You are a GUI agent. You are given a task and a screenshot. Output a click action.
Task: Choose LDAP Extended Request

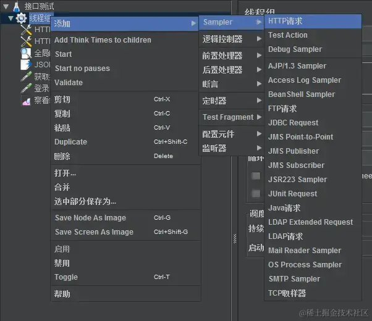313,222
